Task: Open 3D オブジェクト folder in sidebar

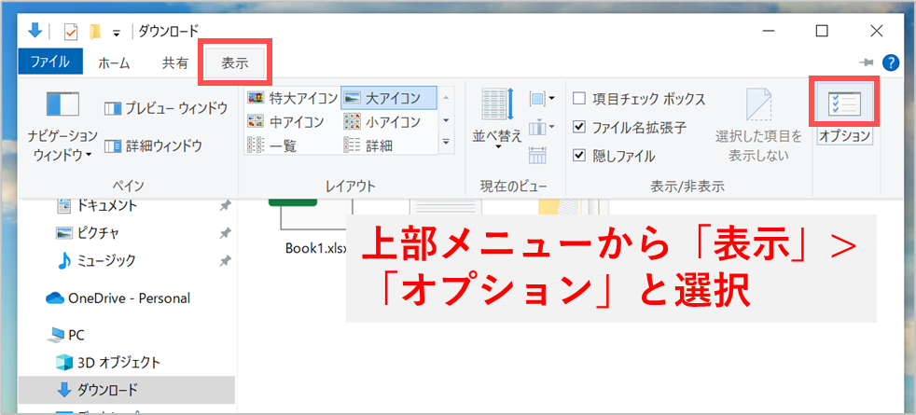Action: (x=118, y=363)
